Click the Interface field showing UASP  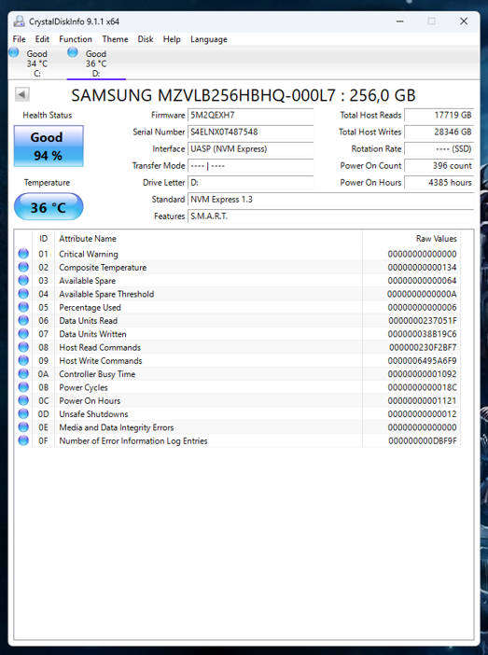[x=251, y=148]
